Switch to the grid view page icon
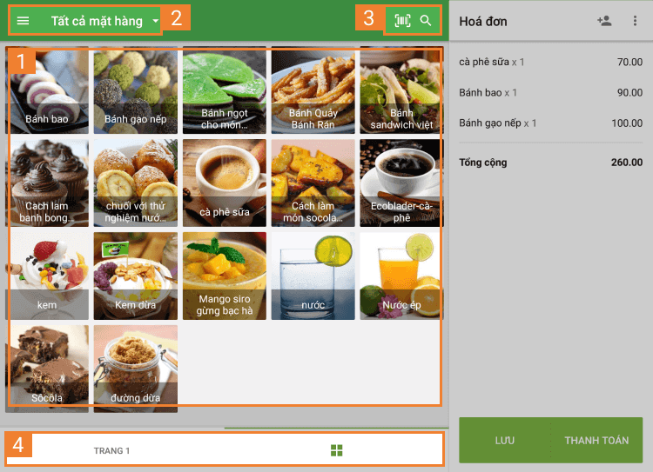This screenshot has height=472, width=653. [336, 450]
